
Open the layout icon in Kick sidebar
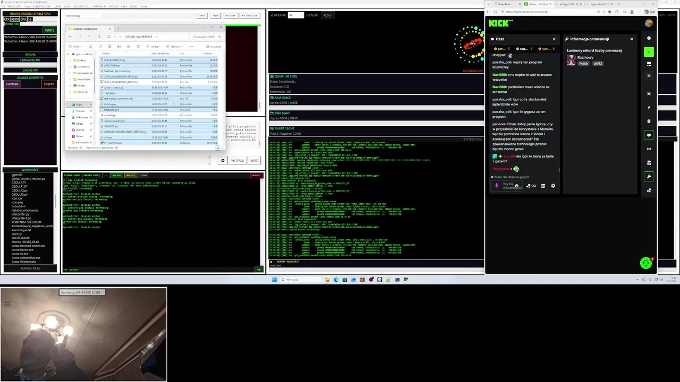click(649, 64)
